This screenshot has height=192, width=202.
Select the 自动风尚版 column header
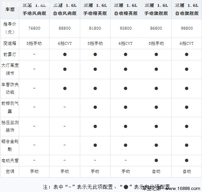(65, 9)
